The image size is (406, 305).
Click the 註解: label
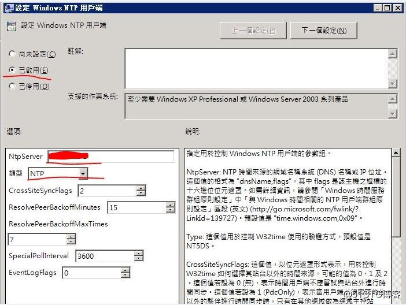tap(75, 51)
